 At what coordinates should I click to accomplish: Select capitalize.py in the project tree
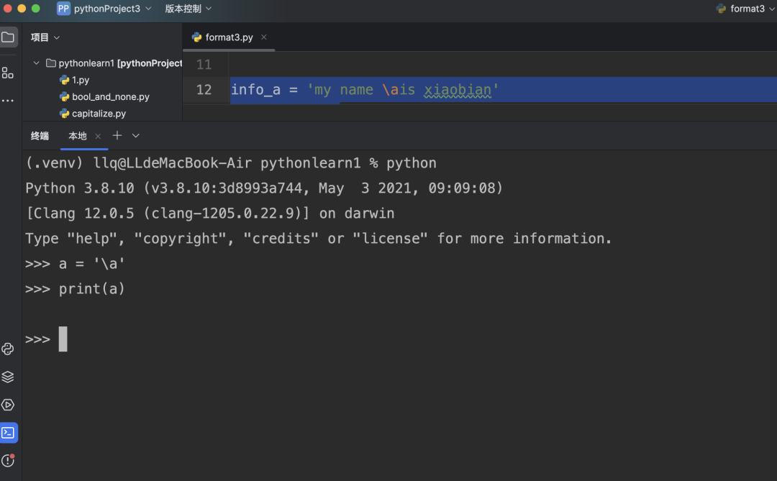(99, 114)
